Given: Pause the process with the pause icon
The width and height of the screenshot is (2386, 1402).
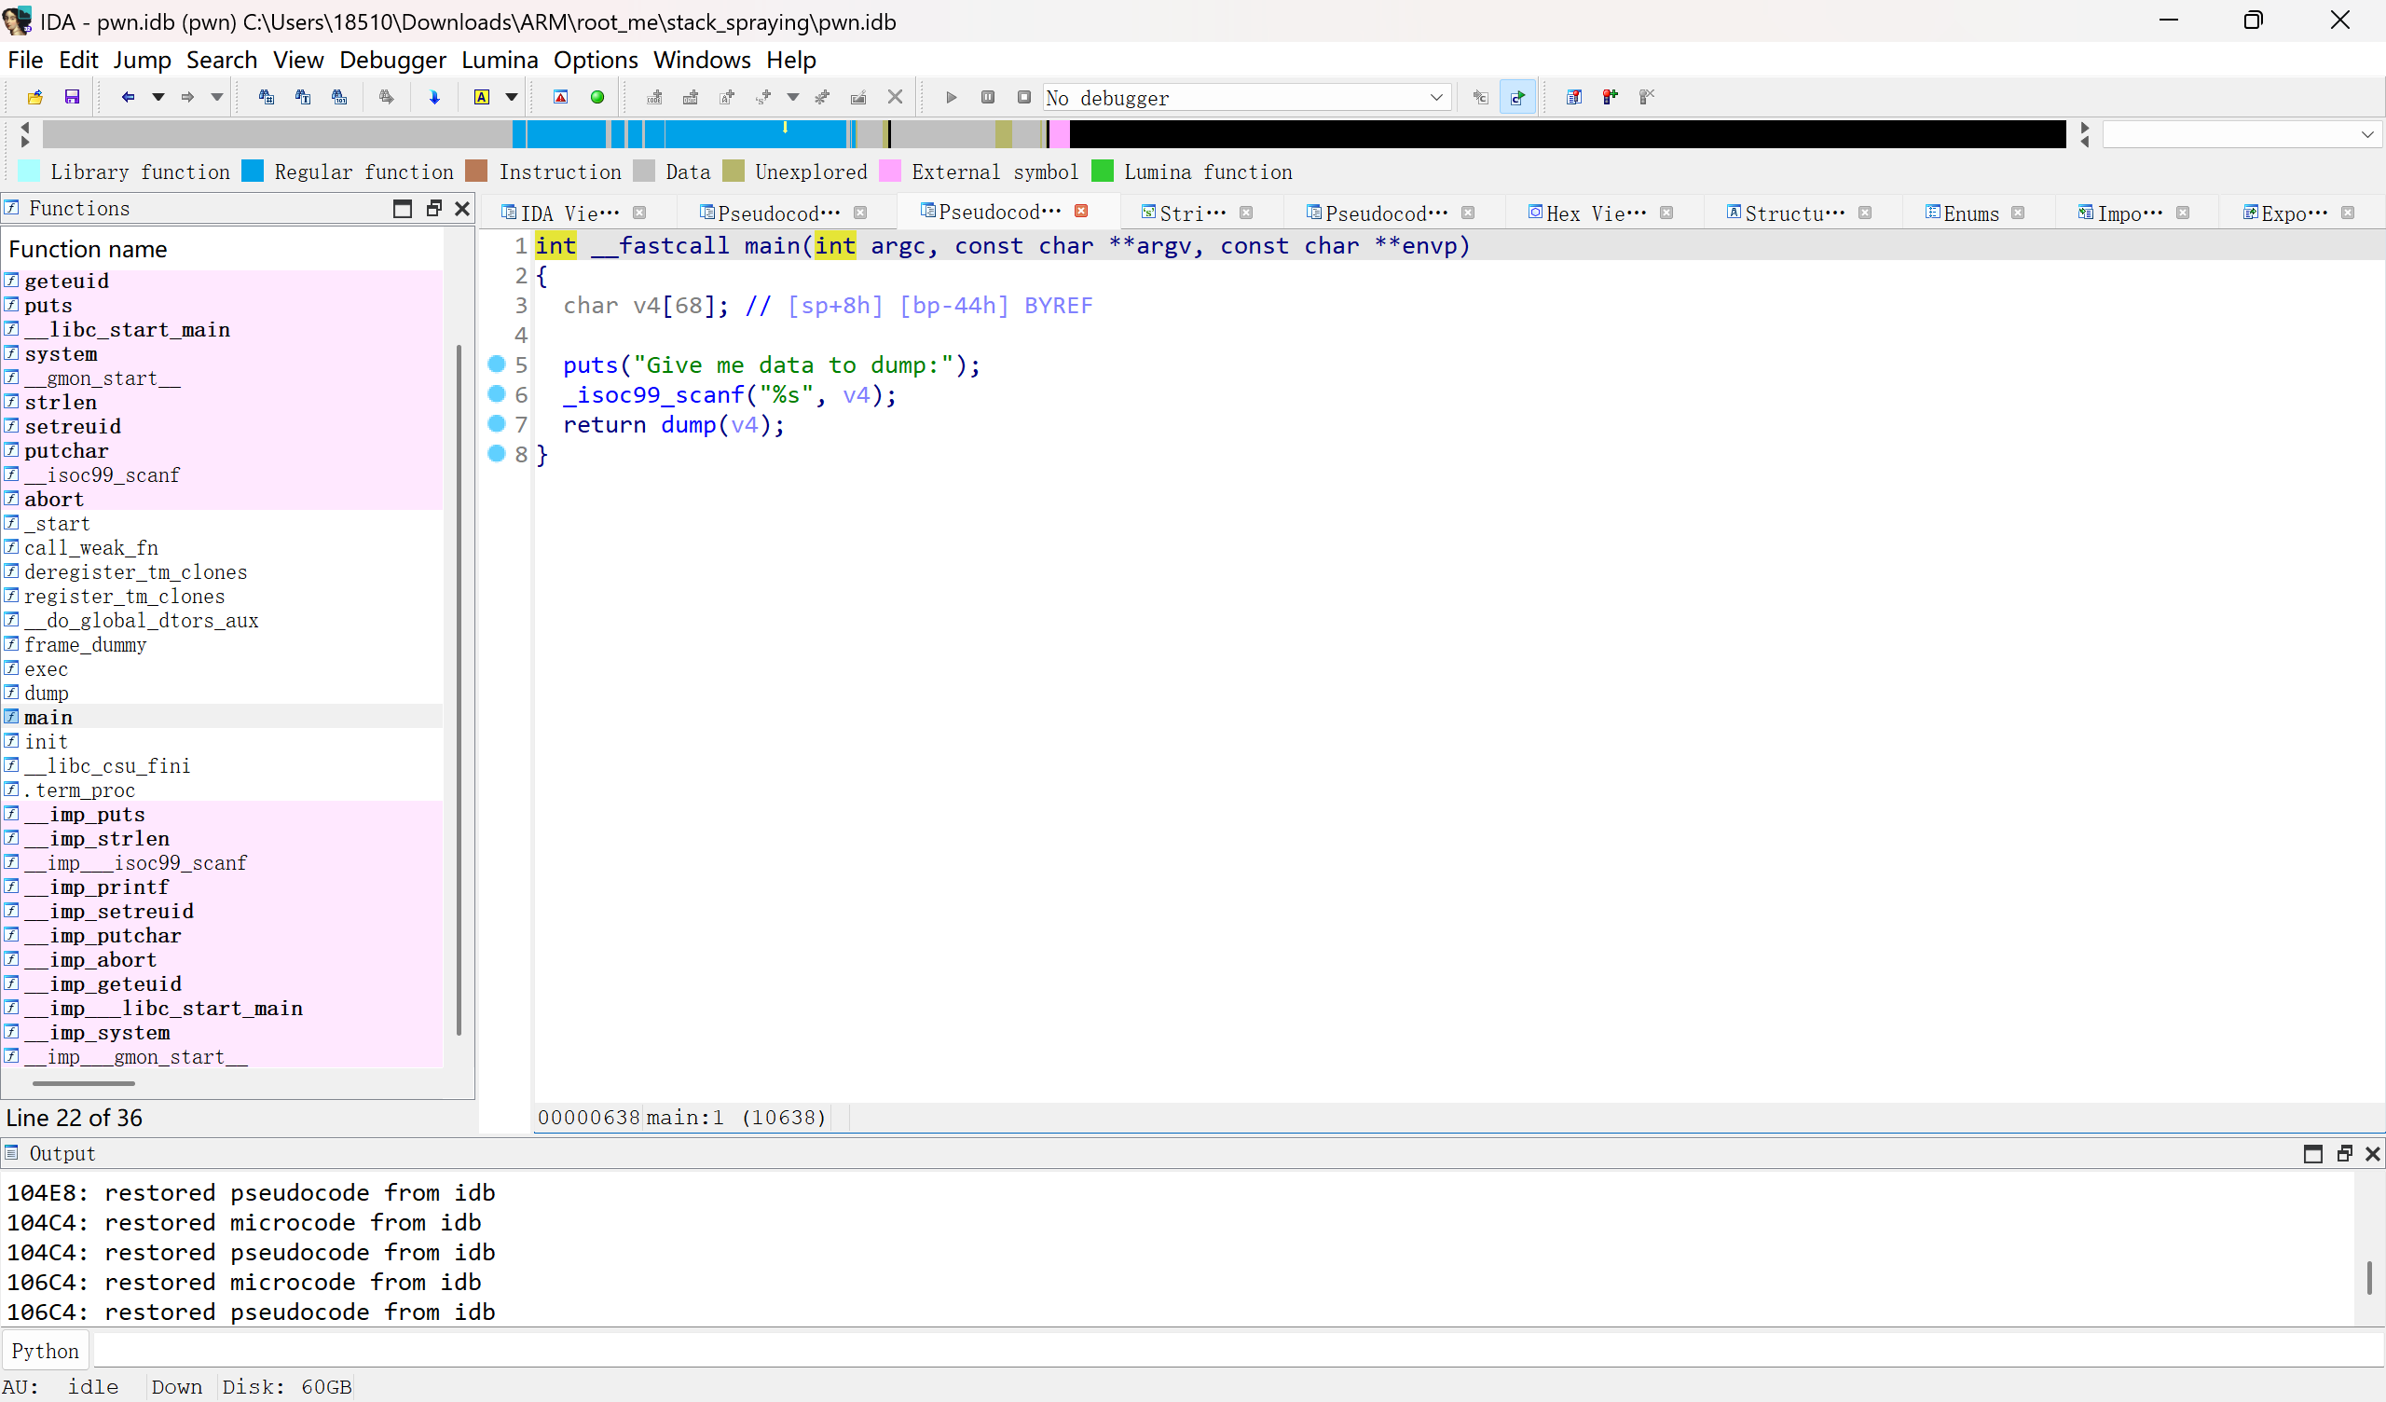Looking at the screenshot, I should pyautogui.click(x=988, y=97).
